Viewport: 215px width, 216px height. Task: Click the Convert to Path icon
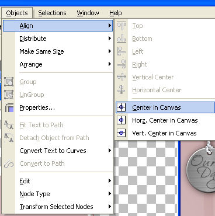click(9, 163)
